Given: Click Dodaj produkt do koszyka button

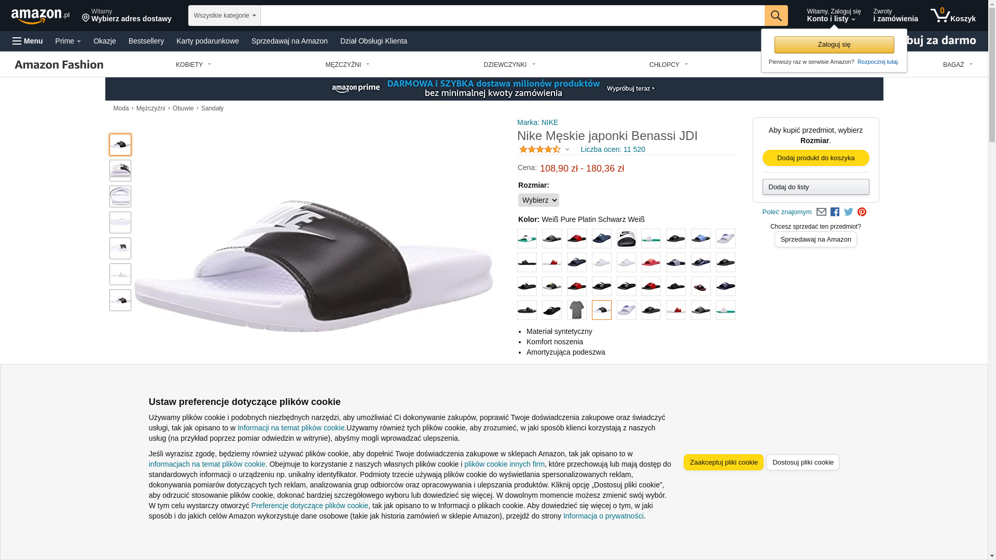Looking at the screenshot, I should [x=815, y=158].
